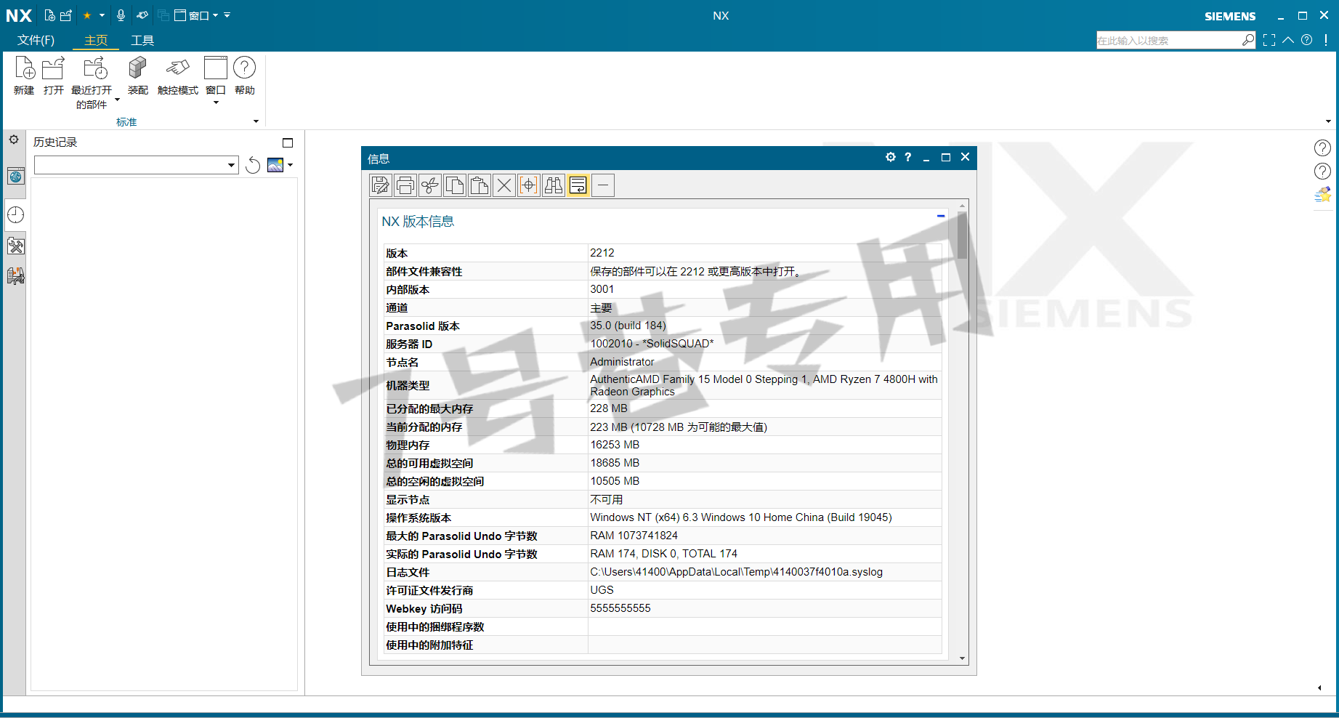The width and height of the screenshot is (1339, 718).
Task: Maximize the 历史记录 panel
Action: (x=288, y=142)
